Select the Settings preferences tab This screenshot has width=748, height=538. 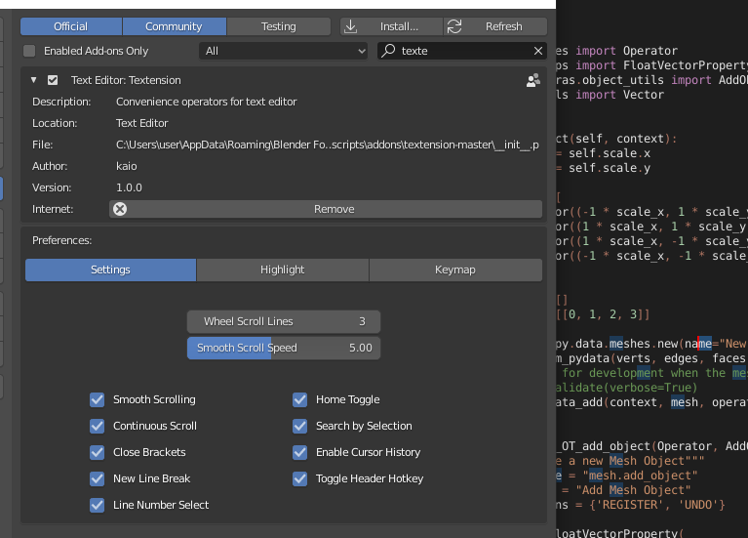(110, 269)
